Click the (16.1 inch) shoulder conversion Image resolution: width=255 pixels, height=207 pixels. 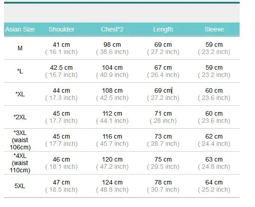point(61,52)
